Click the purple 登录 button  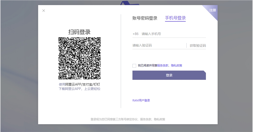tap(169, 75)
